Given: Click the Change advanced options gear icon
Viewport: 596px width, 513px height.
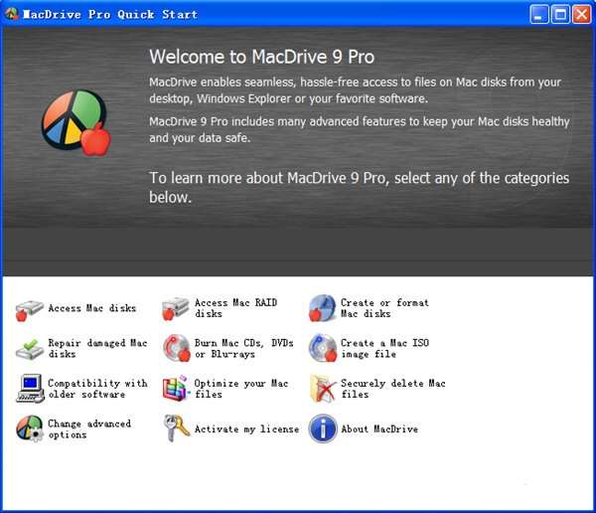Looking at the screenshot, I should (x=30, y=428).
